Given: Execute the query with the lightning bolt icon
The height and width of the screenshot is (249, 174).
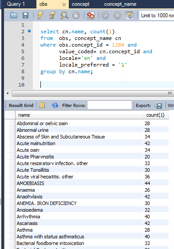Looking at the screenshot, I should (40, 16).
